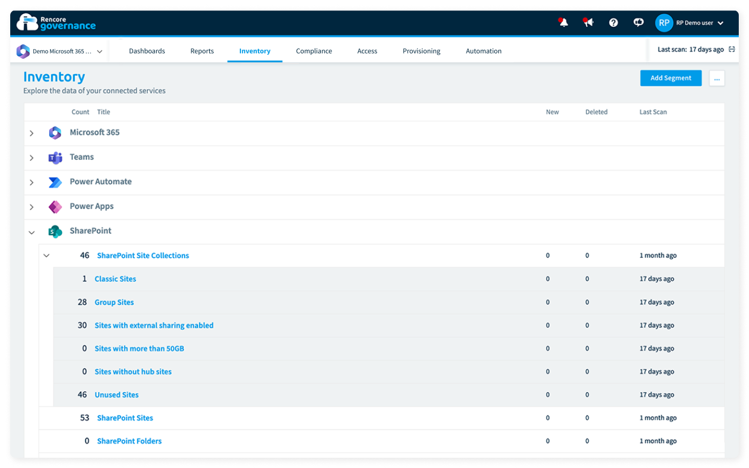Open the help question mark icon

(613, 22)
